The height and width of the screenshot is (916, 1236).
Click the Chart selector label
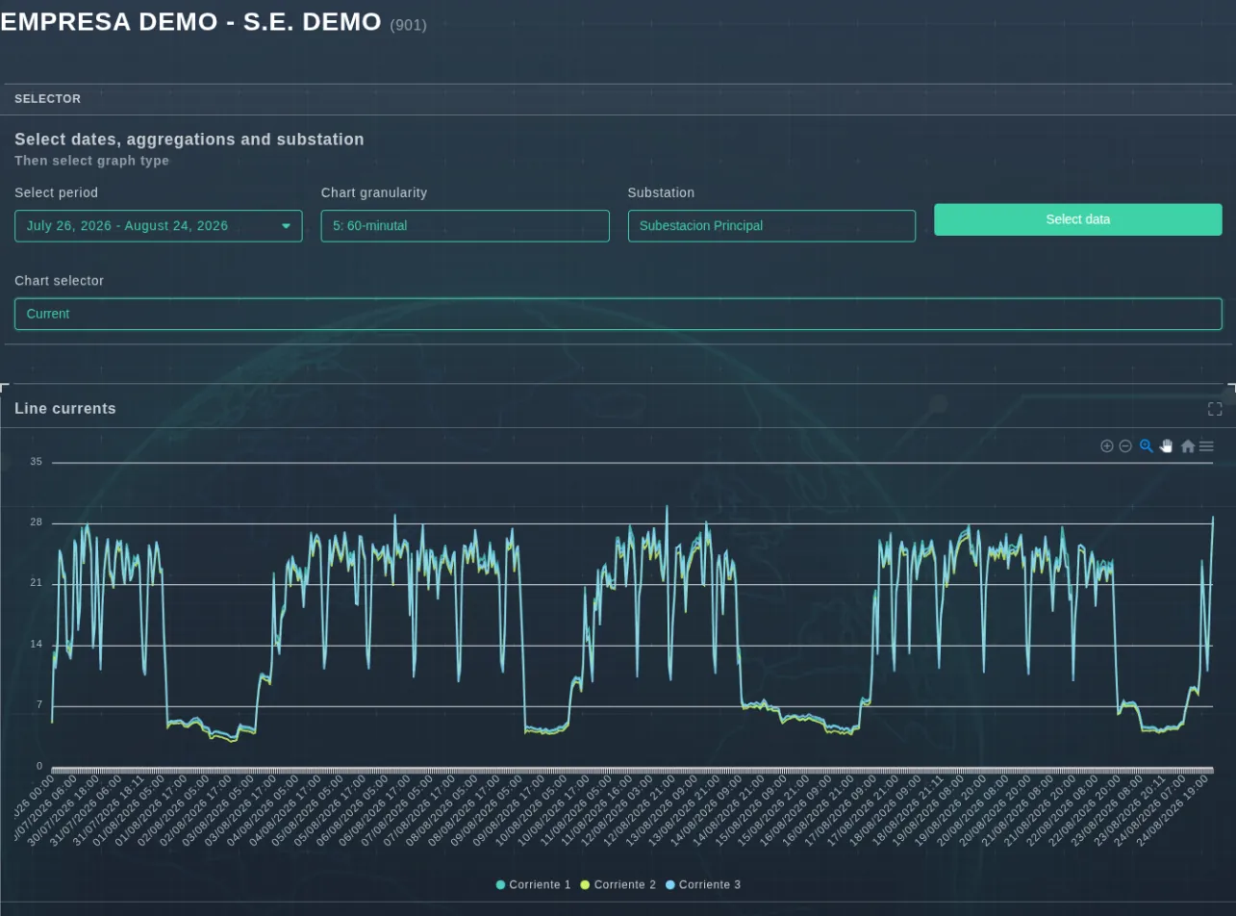pyautogui.click(x=60, y=281)
